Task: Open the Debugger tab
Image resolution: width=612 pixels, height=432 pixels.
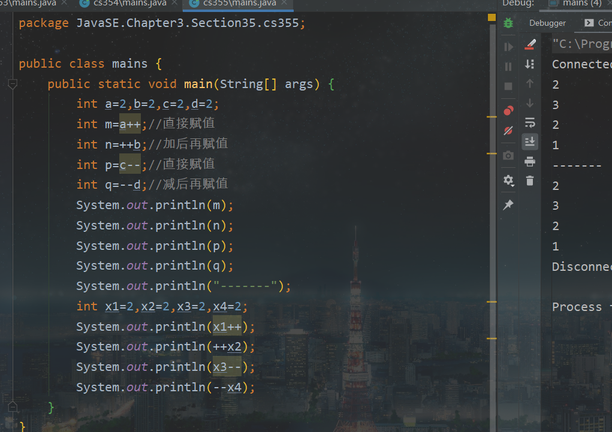Action: (547, 23)
